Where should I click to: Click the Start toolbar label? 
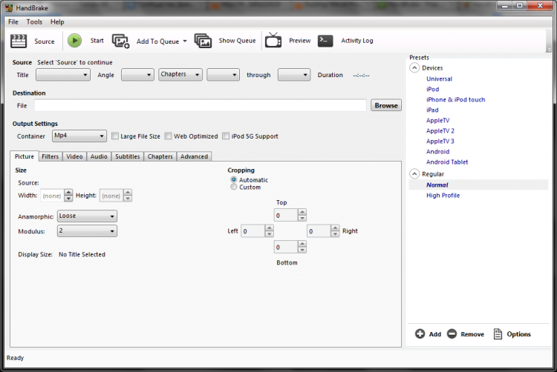[x=97, y=41]
